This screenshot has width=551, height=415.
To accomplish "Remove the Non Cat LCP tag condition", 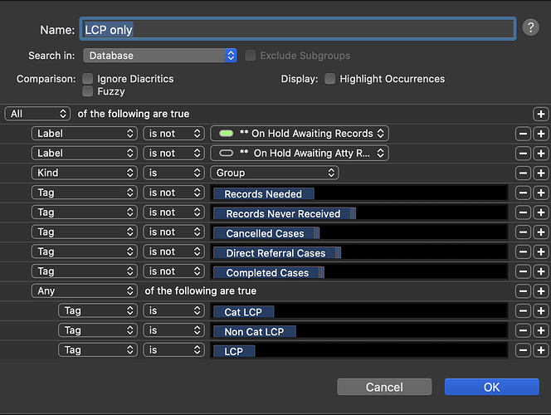I will coord(523,330).
